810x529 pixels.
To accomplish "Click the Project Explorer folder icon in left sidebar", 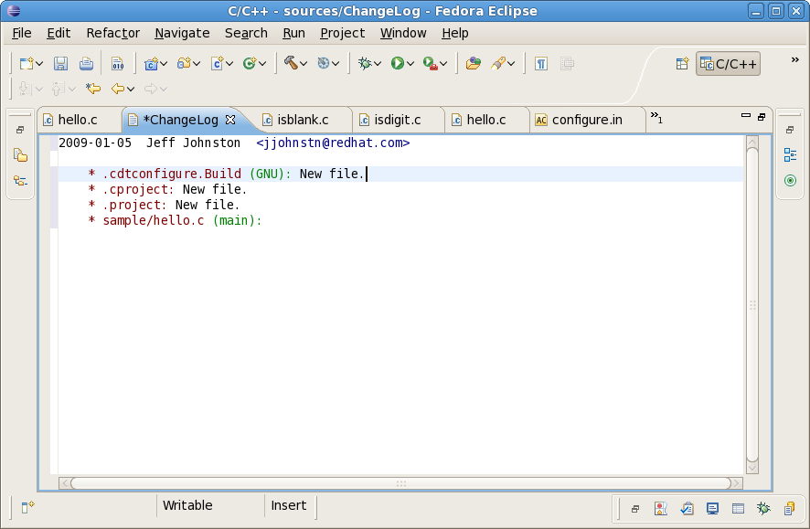I will 20,154.
